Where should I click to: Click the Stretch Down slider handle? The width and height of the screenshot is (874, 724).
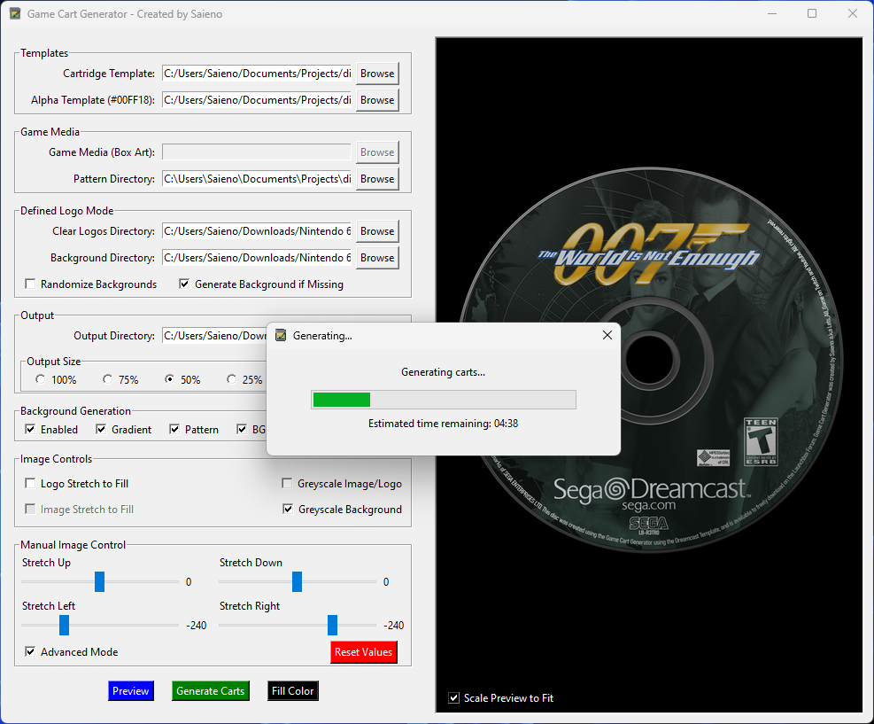298,581
